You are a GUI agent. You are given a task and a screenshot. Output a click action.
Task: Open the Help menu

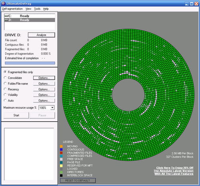(x=46, y=9)
